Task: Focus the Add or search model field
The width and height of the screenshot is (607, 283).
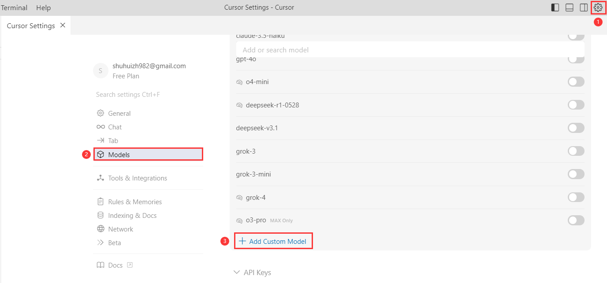Action: [x=410, y=50]
